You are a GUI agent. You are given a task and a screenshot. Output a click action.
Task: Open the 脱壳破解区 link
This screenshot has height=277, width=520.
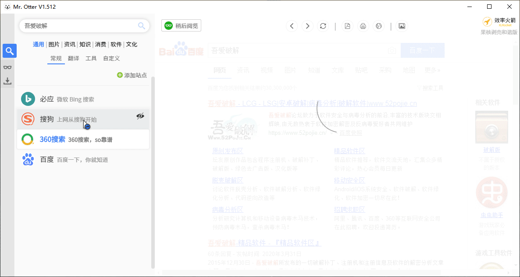(x=228, y=180)
